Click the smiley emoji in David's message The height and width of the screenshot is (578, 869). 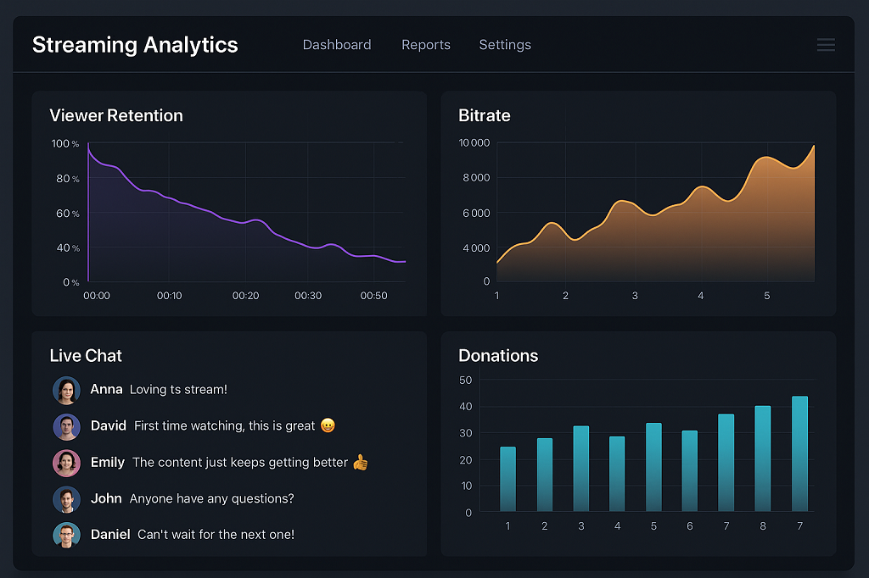(328, 425)
